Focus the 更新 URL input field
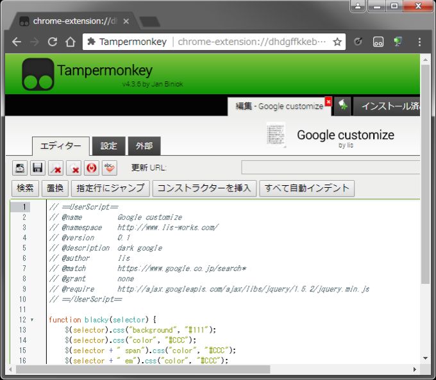This screenshot has width=436, height=380. pyautogui.click(x=330, y=167)
